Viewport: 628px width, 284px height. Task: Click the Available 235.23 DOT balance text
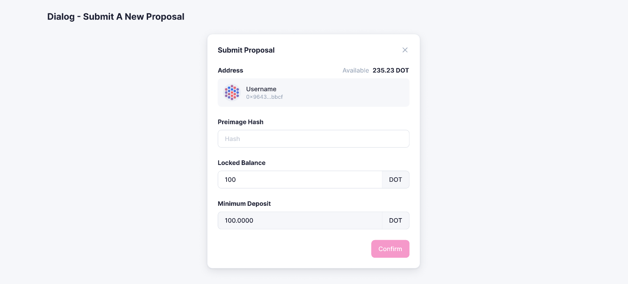click(375, 70)
